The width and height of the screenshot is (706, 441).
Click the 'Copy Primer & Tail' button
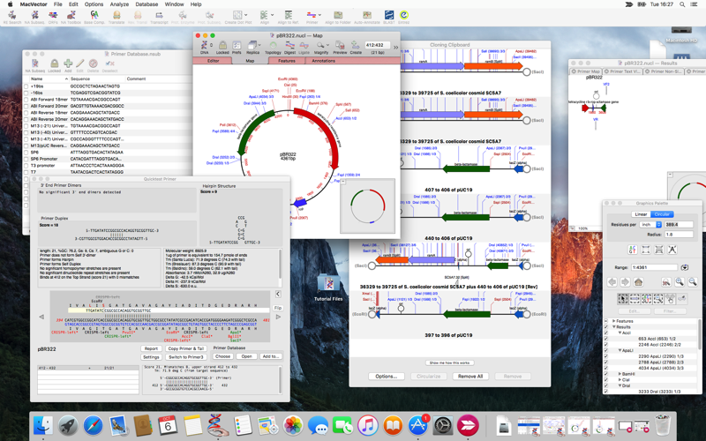186,348
